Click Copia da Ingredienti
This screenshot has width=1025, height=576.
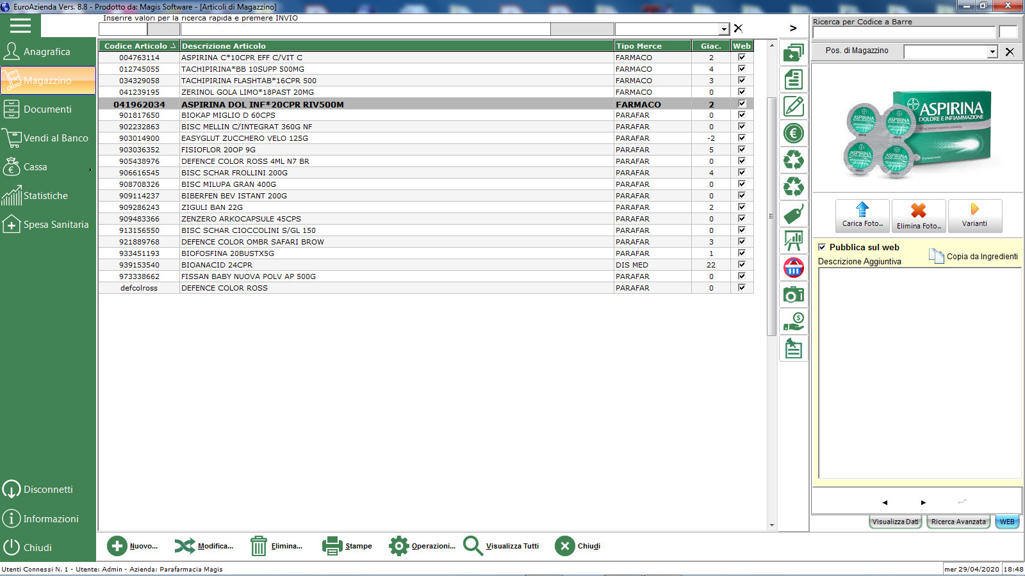point(974,257)
